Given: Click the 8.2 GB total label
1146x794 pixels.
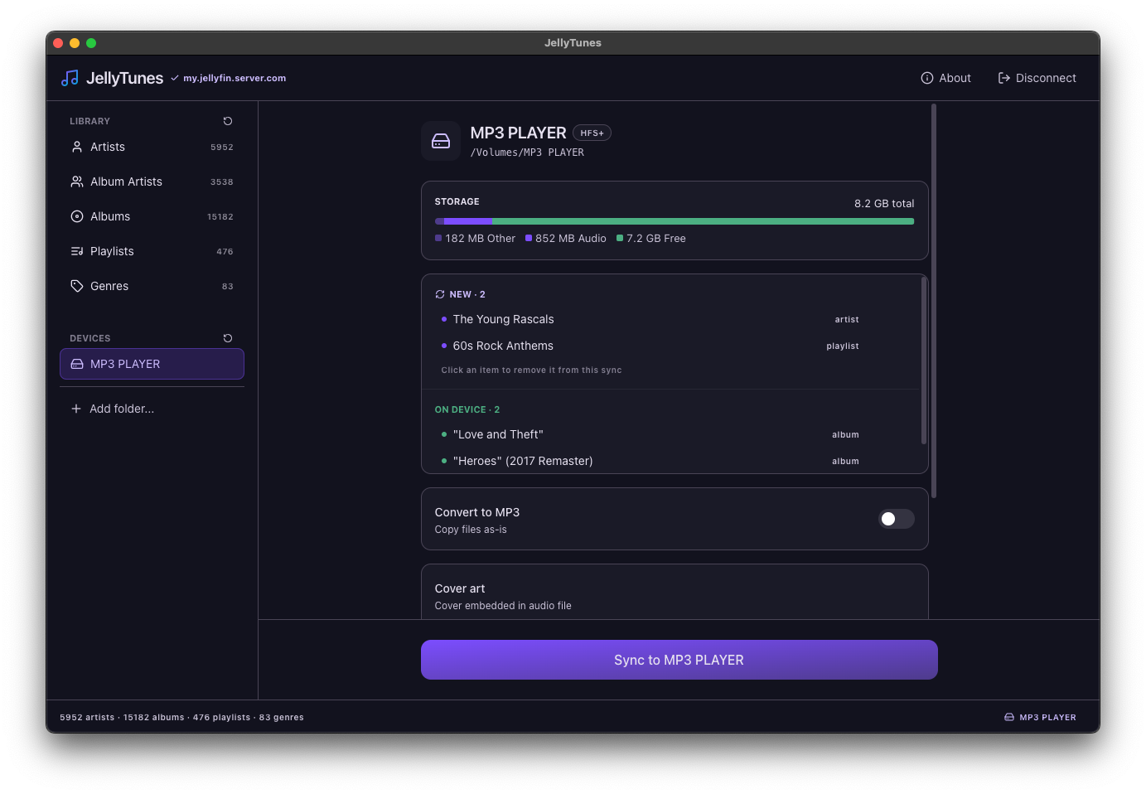Looking at the screenshot, I should point(884,203).
